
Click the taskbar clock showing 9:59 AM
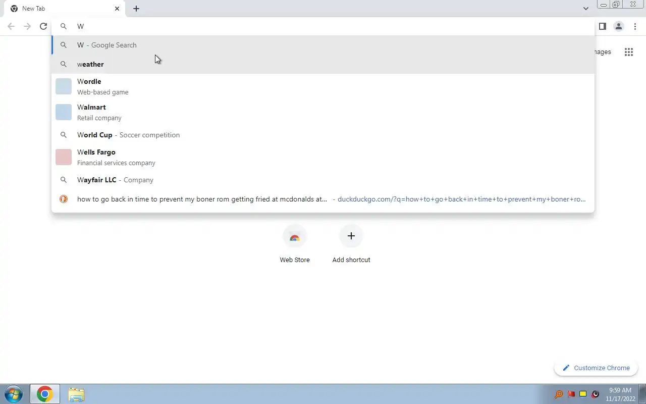pos(620,394)
